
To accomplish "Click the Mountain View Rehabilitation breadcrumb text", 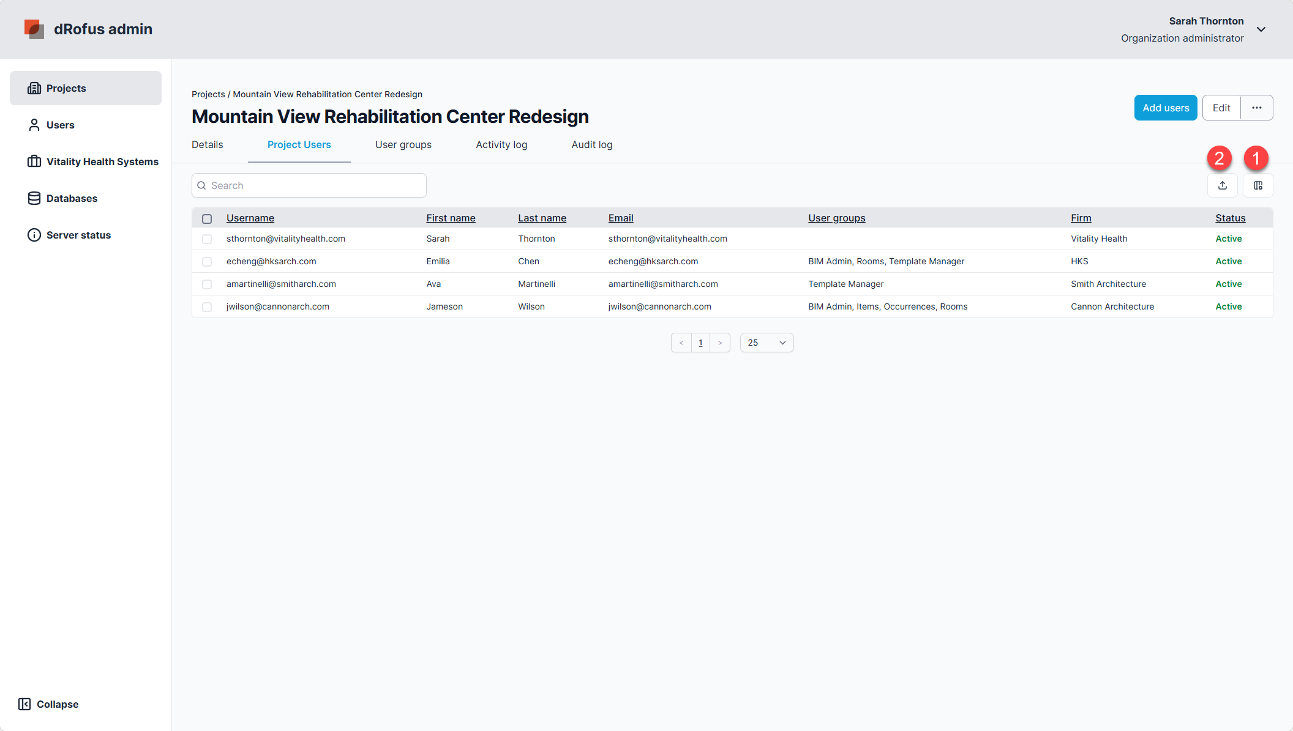I will pyautogui.click(x=328, y=94).
